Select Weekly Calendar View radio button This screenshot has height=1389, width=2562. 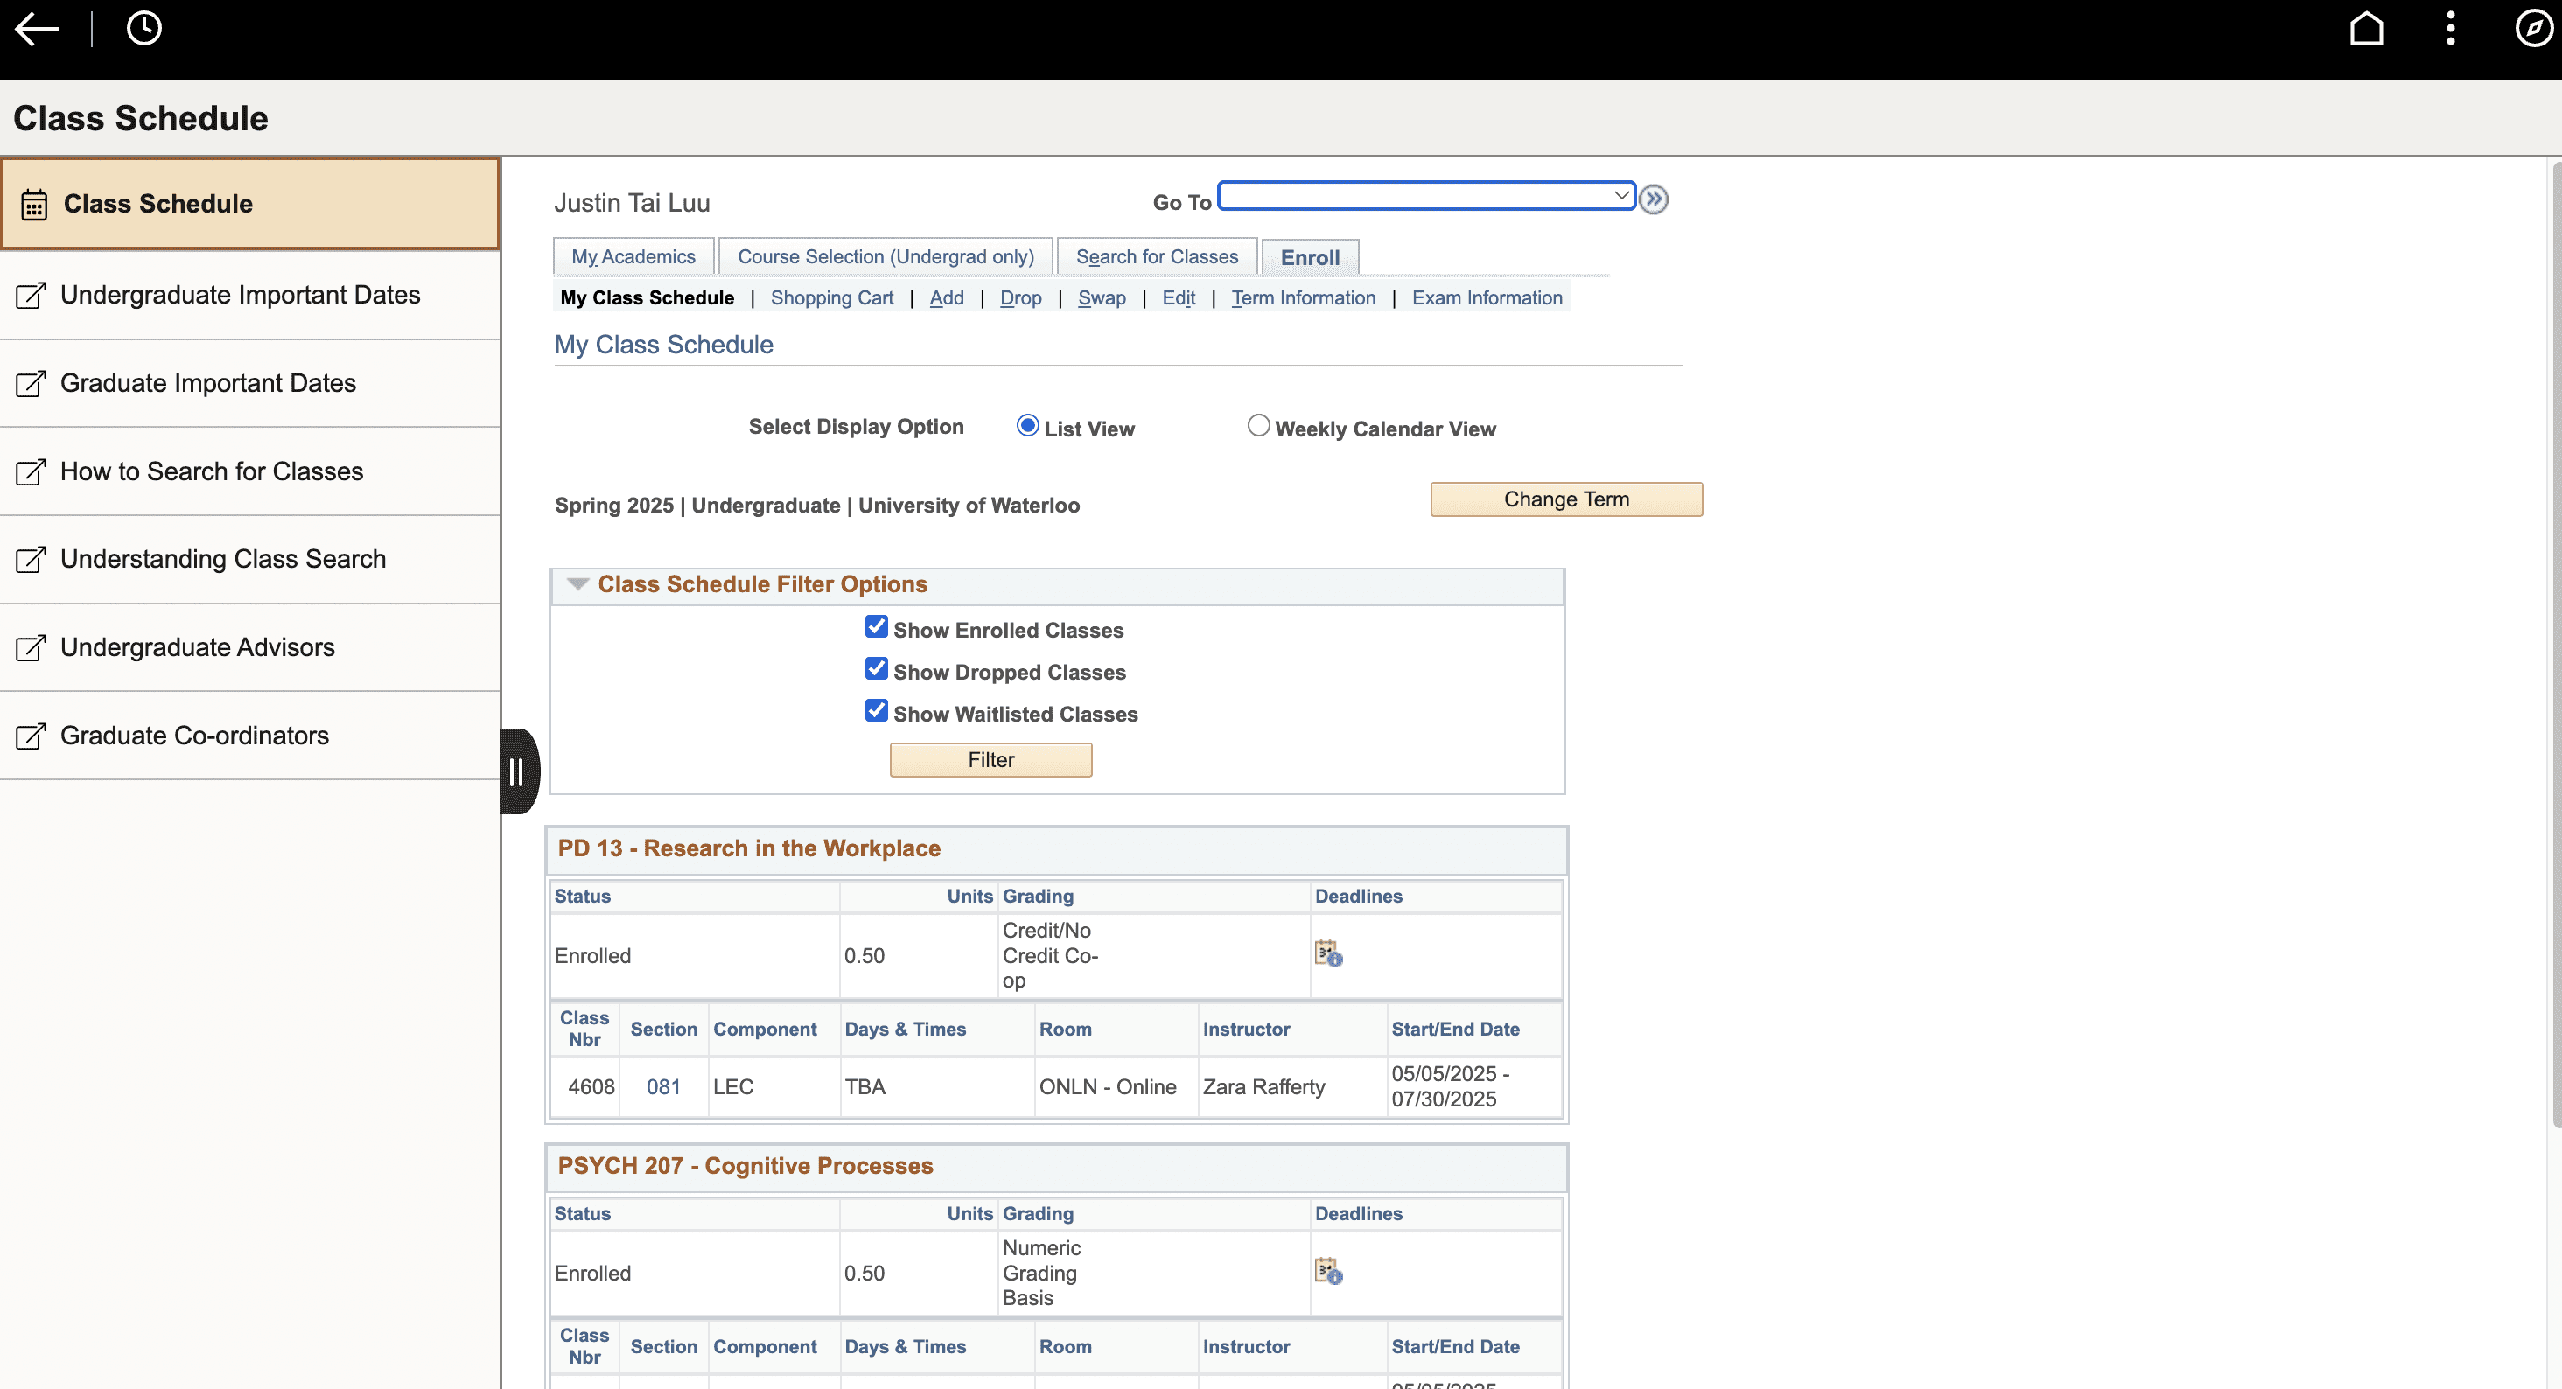pyautogui.click(x=1258, y=427)
